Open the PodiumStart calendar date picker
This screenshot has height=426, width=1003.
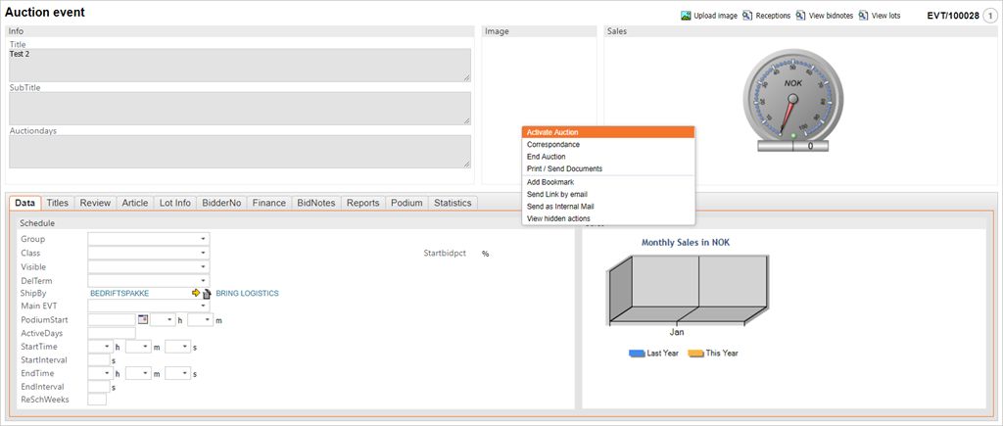(x=142, y=319)
